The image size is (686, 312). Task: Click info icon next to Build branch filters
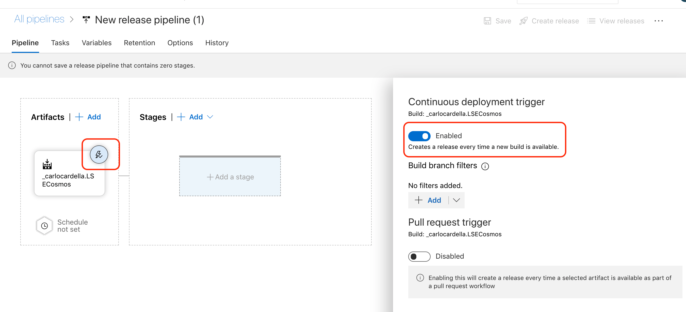[485, 166]
